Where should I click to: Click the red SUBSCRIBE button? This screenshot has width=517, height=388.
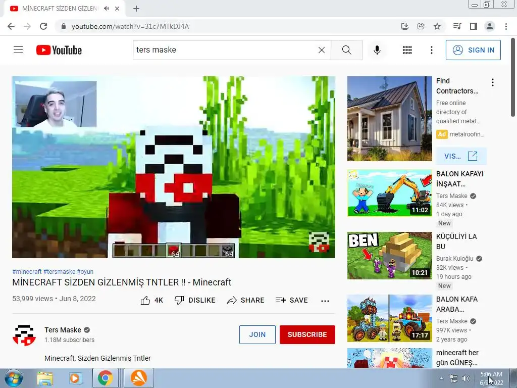pyautogui.click(x=307, y=334)
